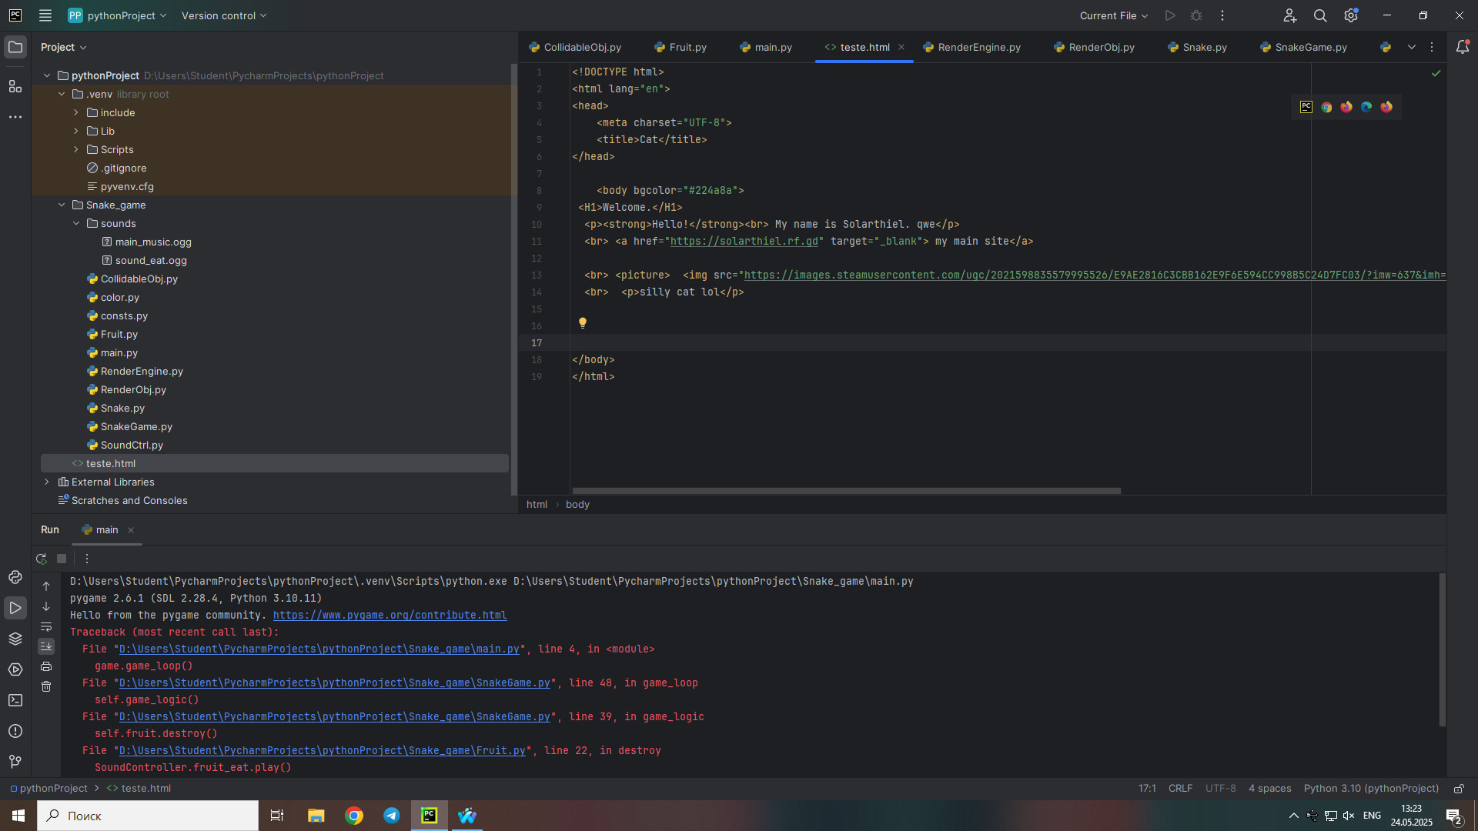Viewport: 1478px width, 831px height.
Task: Open the pygame contribute link
Action: coord(390,616)
